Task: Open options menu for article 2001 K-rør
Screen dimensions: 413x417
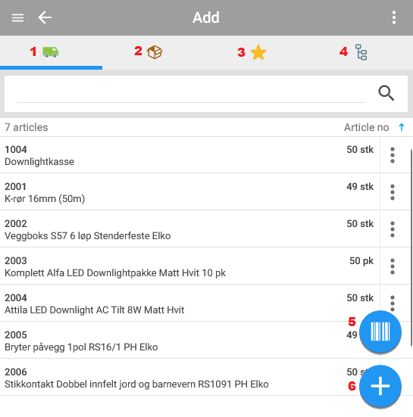Action: 393,192
